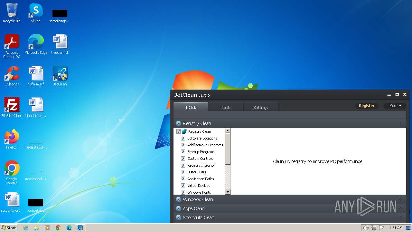The height and width of the screenshot is (232, 412).
Task: Toggle the Windows Clean section checkbox
Action: coord(179,199)
